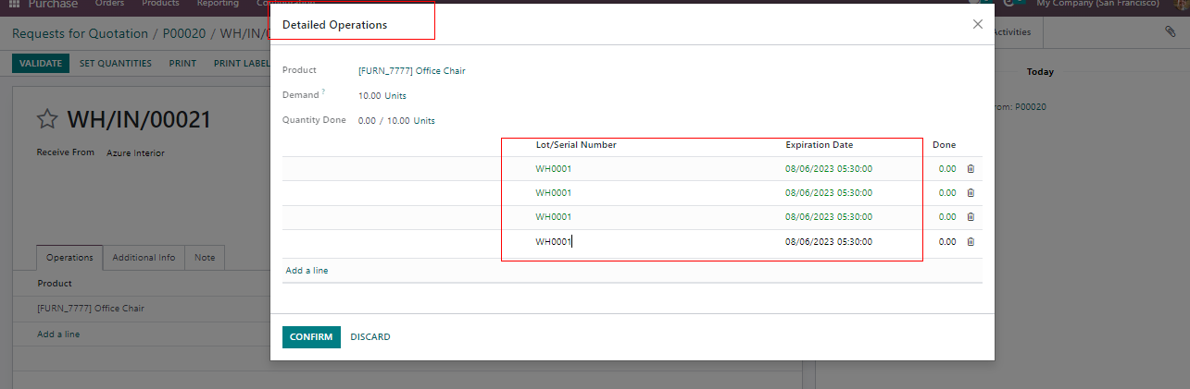Open the apps grid menu icon
1190x389 pixels.
pyautogui.click(x=14, y=4)
